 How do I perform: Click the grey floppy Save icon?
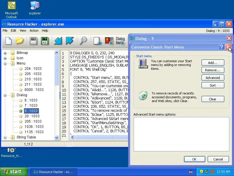tap(33, 41)
